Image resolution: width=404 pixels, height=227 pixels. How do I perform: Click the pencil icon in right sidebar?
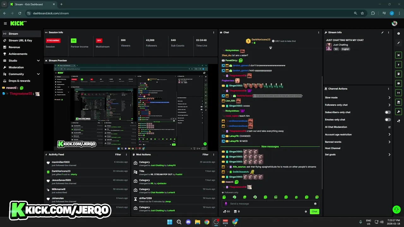(399, 43)
